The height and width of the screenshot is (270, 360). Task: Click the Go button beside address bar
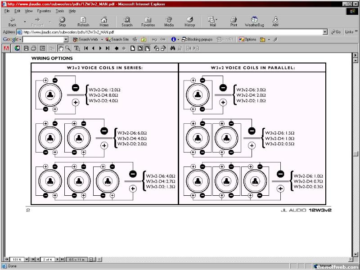point(336,32)
